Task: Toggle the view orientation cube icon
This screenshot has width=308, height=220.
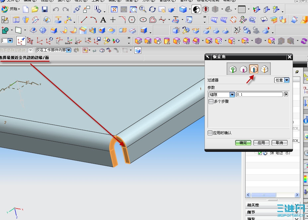Action: (x=138, y=50)
